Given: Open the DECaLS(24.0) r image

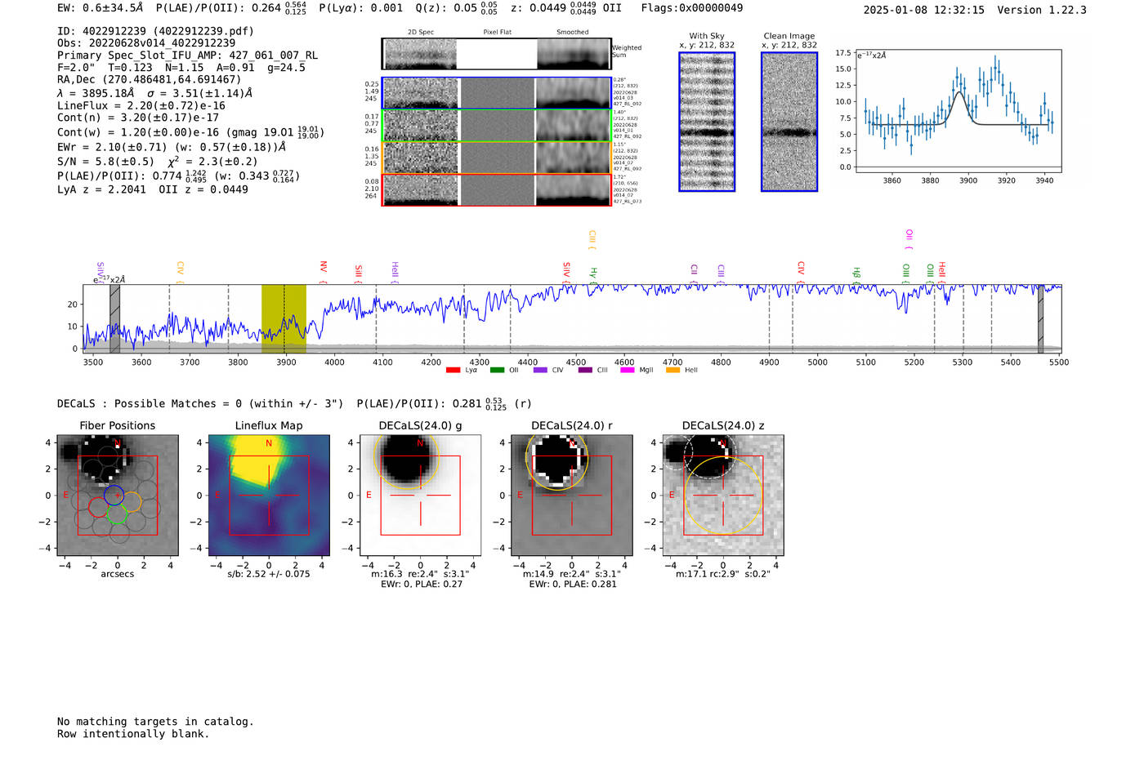Looking at the screenshot, I should (572, 496).
